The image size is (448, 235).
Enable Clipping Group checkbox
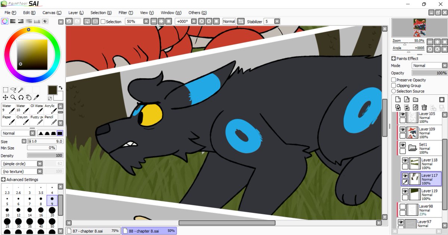(x=393, y=85)
